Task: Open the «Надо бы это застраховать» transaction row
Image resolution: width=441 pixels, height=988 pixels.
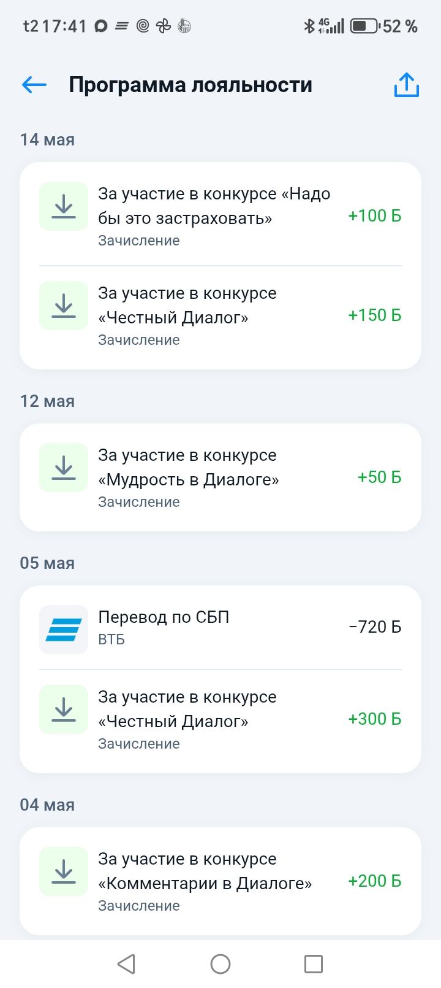Action: click(x=221, y=214)
